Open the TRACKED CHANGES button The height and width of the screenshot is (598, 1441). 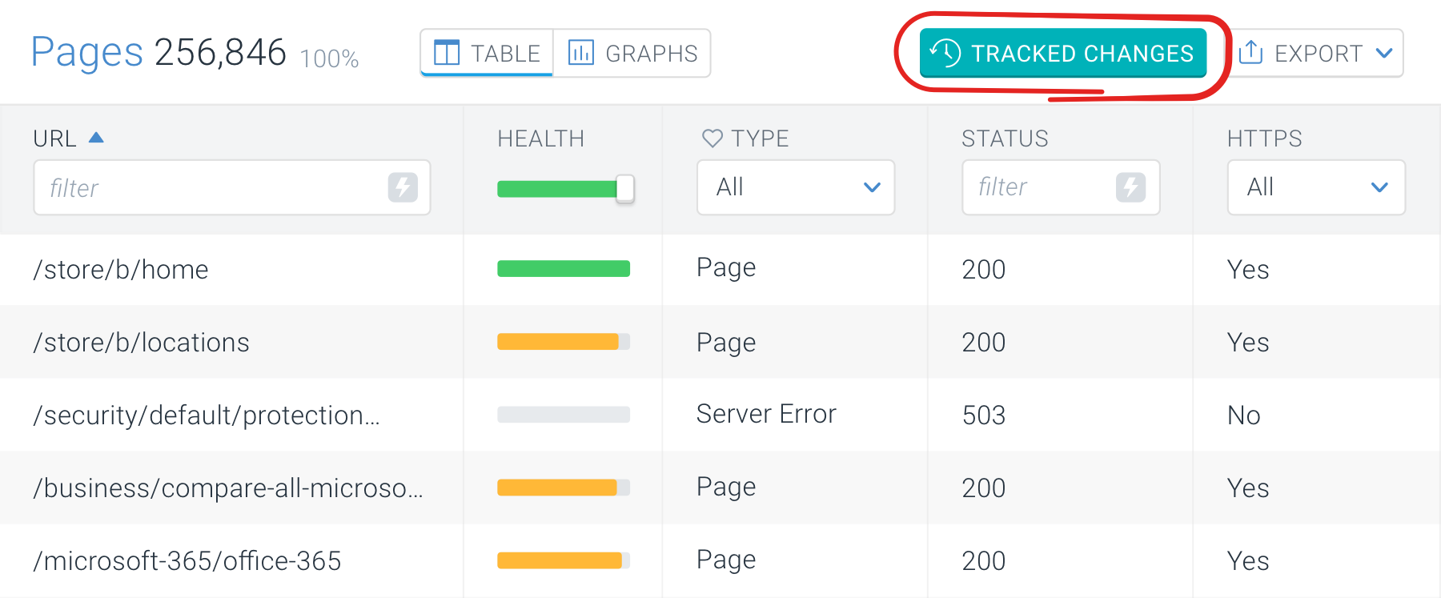[x=1063, y=53]
